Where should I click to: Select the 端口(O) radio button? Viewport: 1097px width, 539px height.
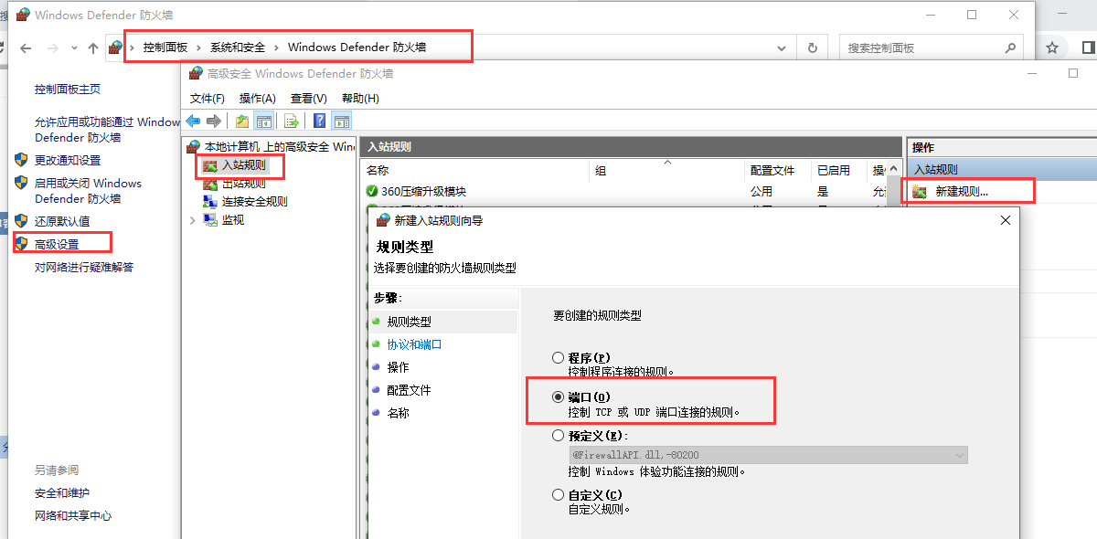pos(558,397)
